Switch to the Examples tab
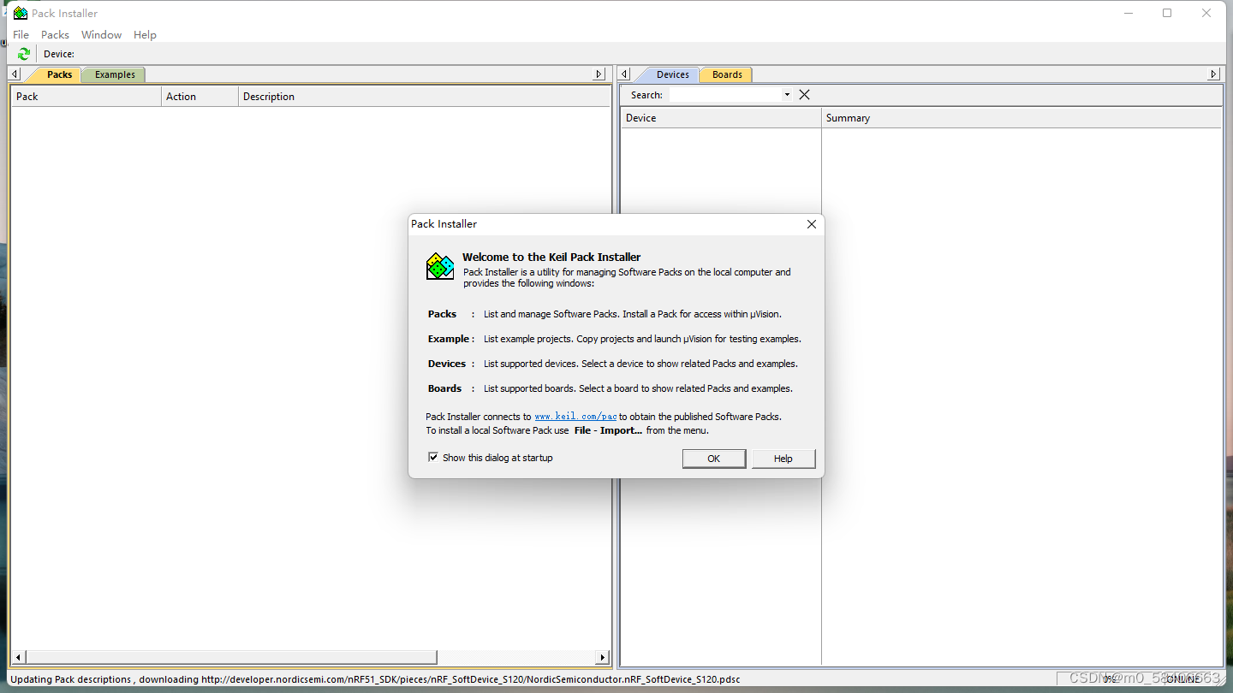This screenshot has height=693, width=1233. (x=115, y=74)
